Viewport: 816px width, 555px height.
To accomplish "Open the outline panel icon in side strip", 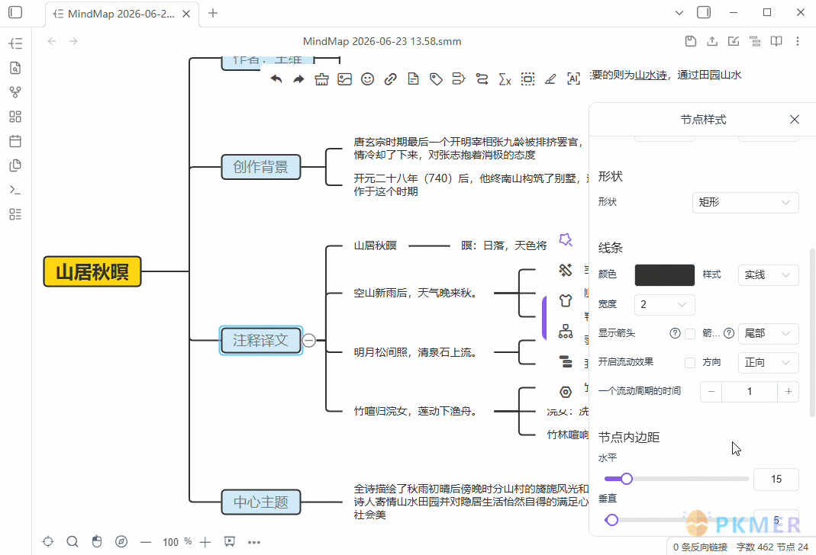I will point(566,361).
